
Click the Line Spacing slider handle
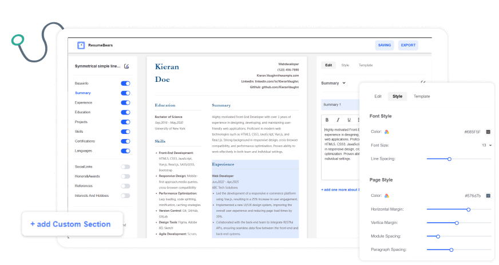pos(449,159)
